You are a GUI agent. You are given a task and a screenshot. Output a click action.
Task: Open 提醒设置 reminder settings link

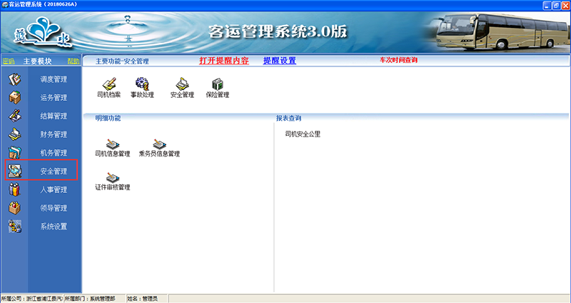[x=280, y=61]
